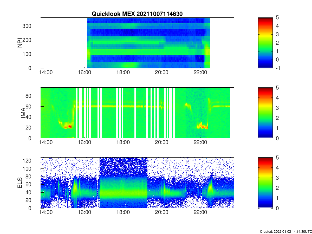The height and width of the screenshot is (234, 312).
Task: Click the NPI y-axis label
Action: [x=20, y=43]
